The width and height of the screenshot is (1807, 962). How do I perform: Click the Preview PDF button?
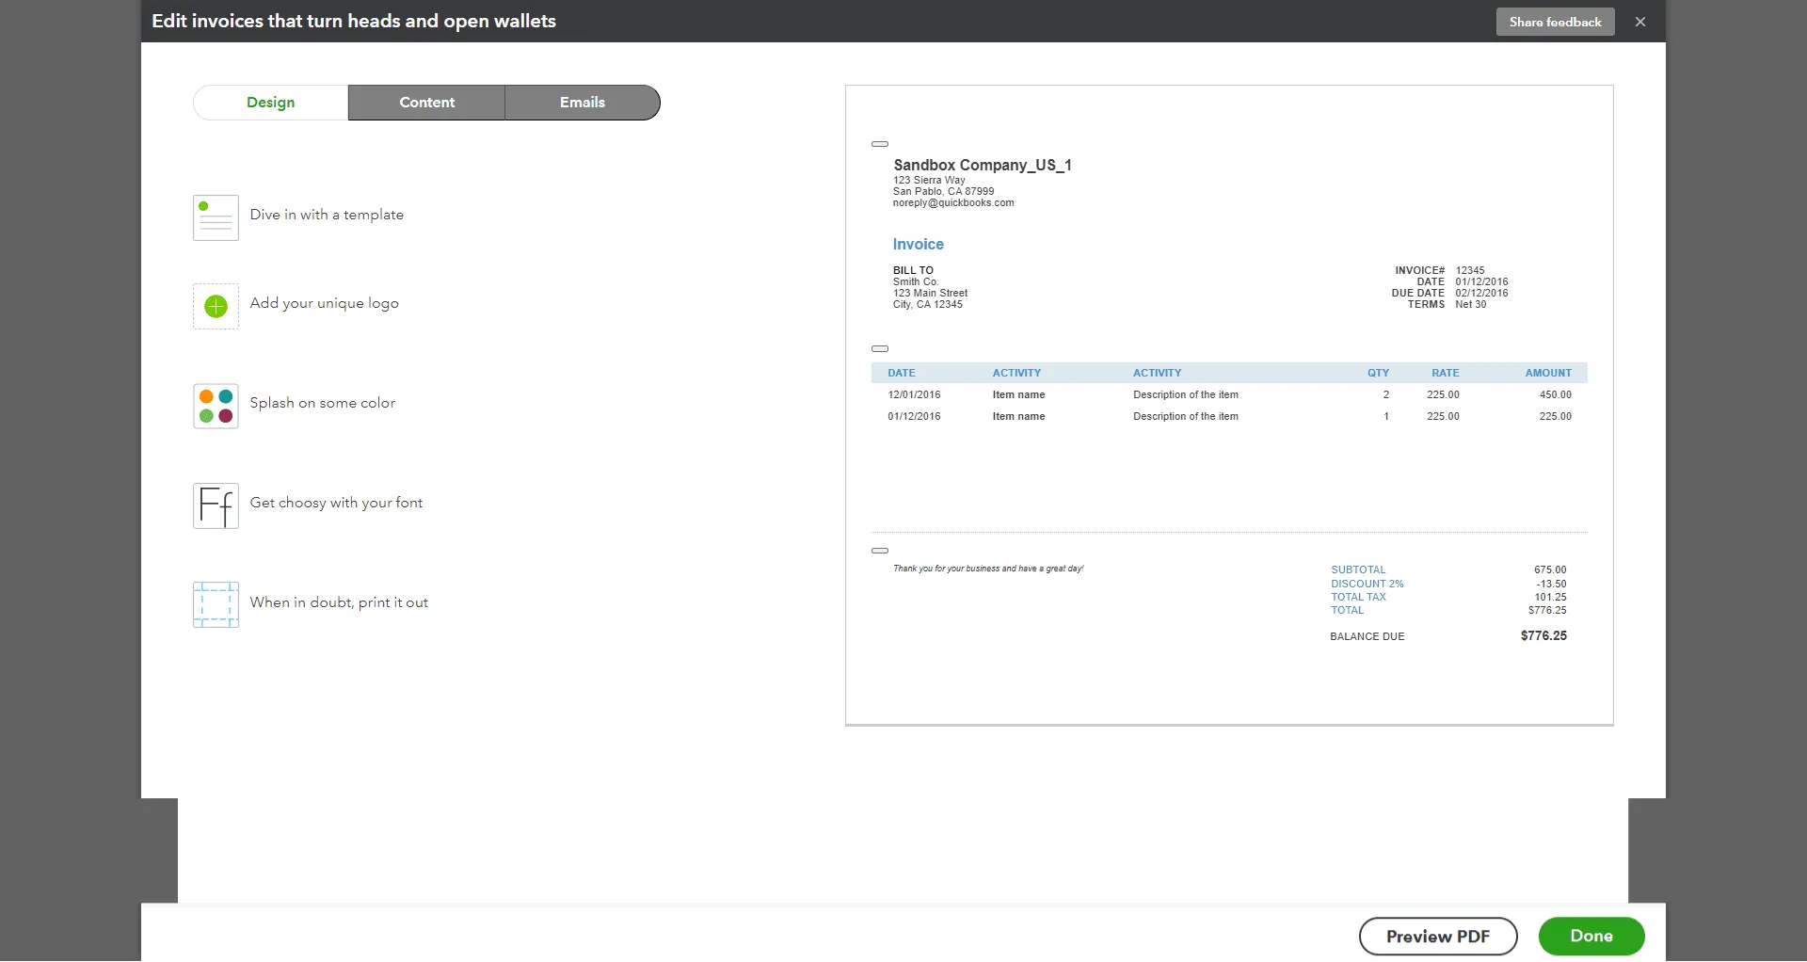pos(1438,936)
